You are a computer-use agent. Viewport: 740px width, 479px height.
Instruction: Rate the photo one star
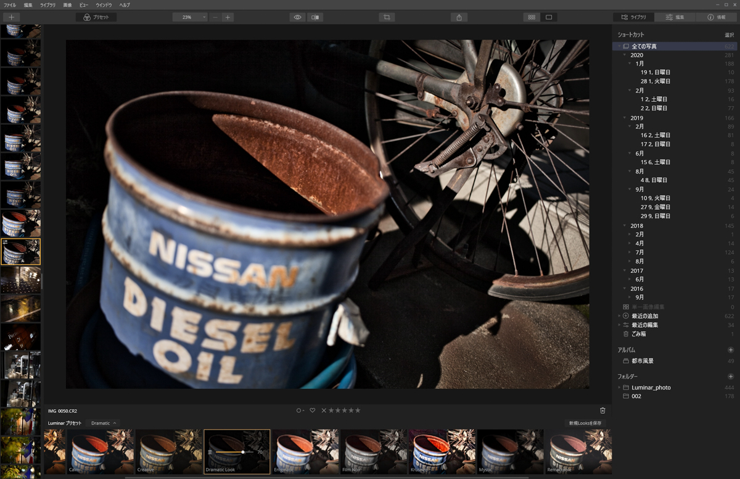(x=331, y=410)
